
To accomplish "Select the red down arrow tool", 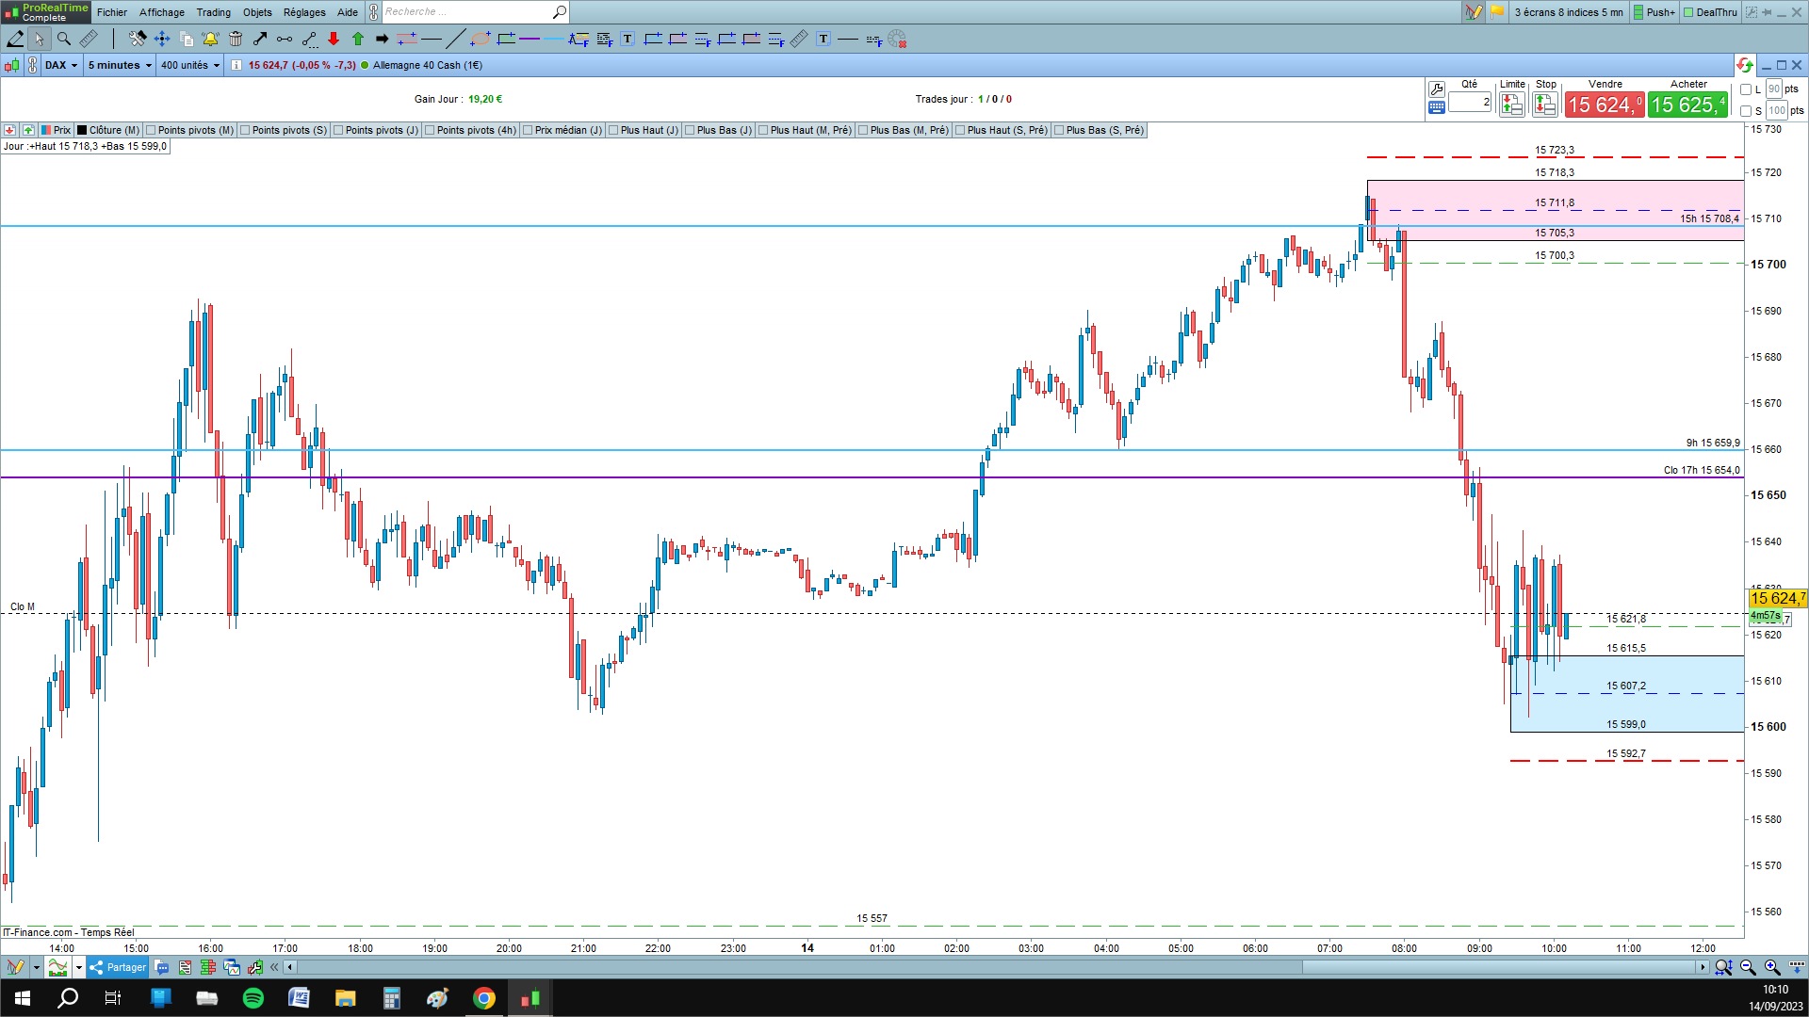I will (x=334, y=39).
